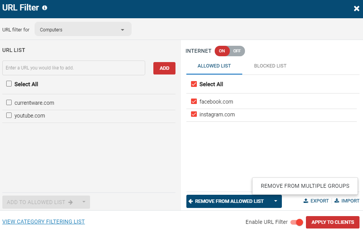Switch Internet toggle to OFF

pos(237,51)
